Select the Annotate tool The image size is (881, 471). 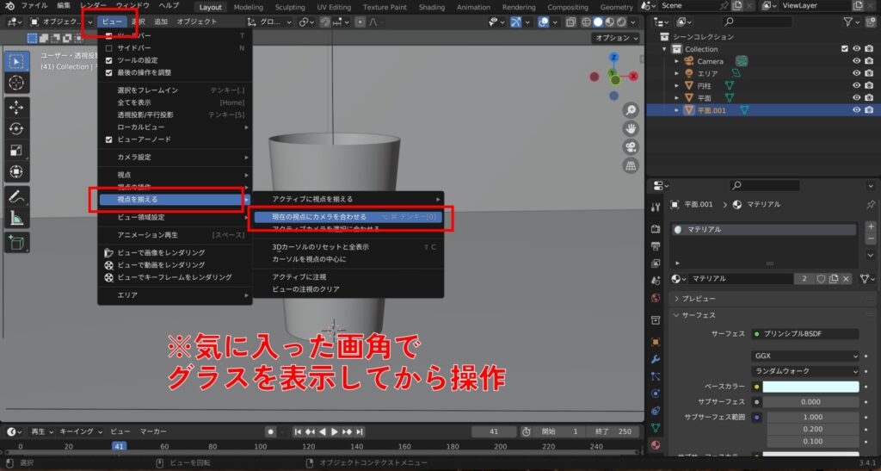click(16, 197)
